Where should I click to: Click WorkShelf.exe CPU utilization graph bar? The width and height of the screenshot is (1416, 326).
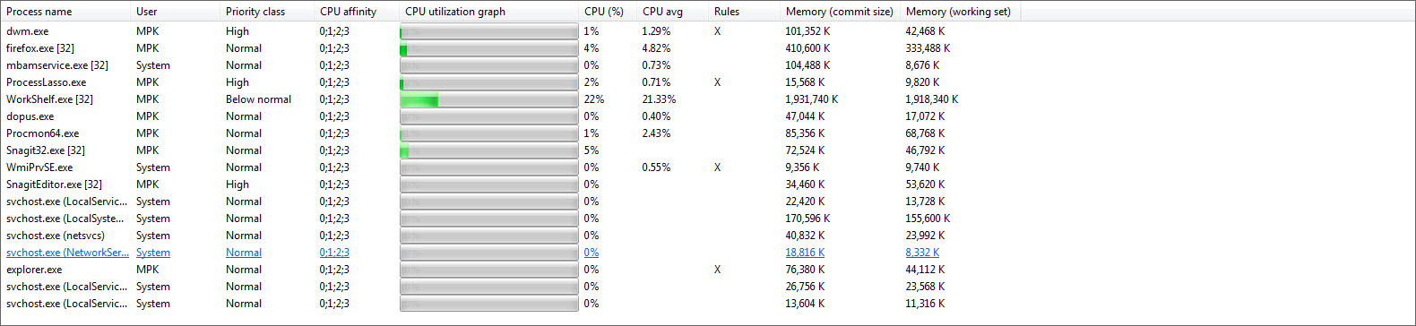click(488, 99)
